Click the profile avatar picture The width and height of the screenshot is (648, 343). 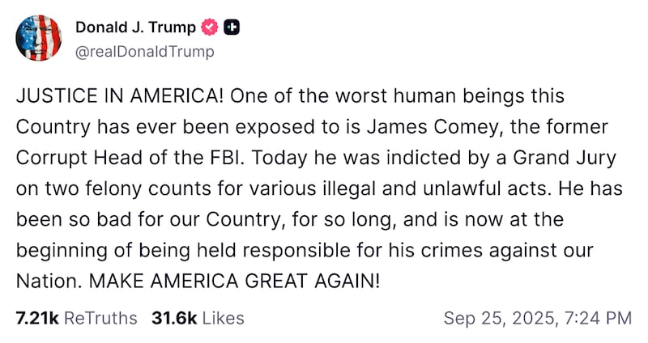(39, 37)
